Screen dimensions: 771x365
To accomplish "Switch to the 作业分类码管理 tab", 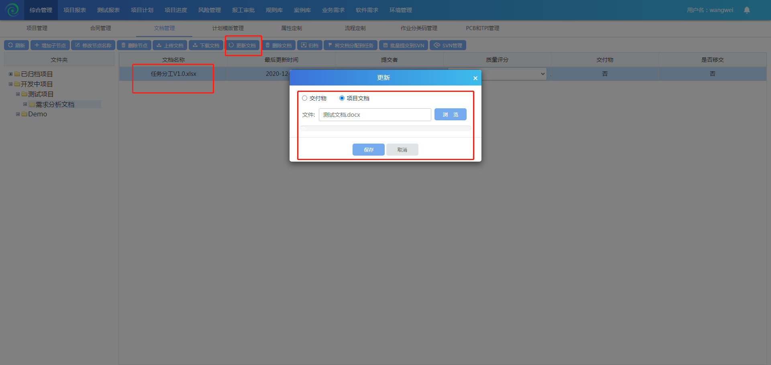I will click(x=419, y=28).
